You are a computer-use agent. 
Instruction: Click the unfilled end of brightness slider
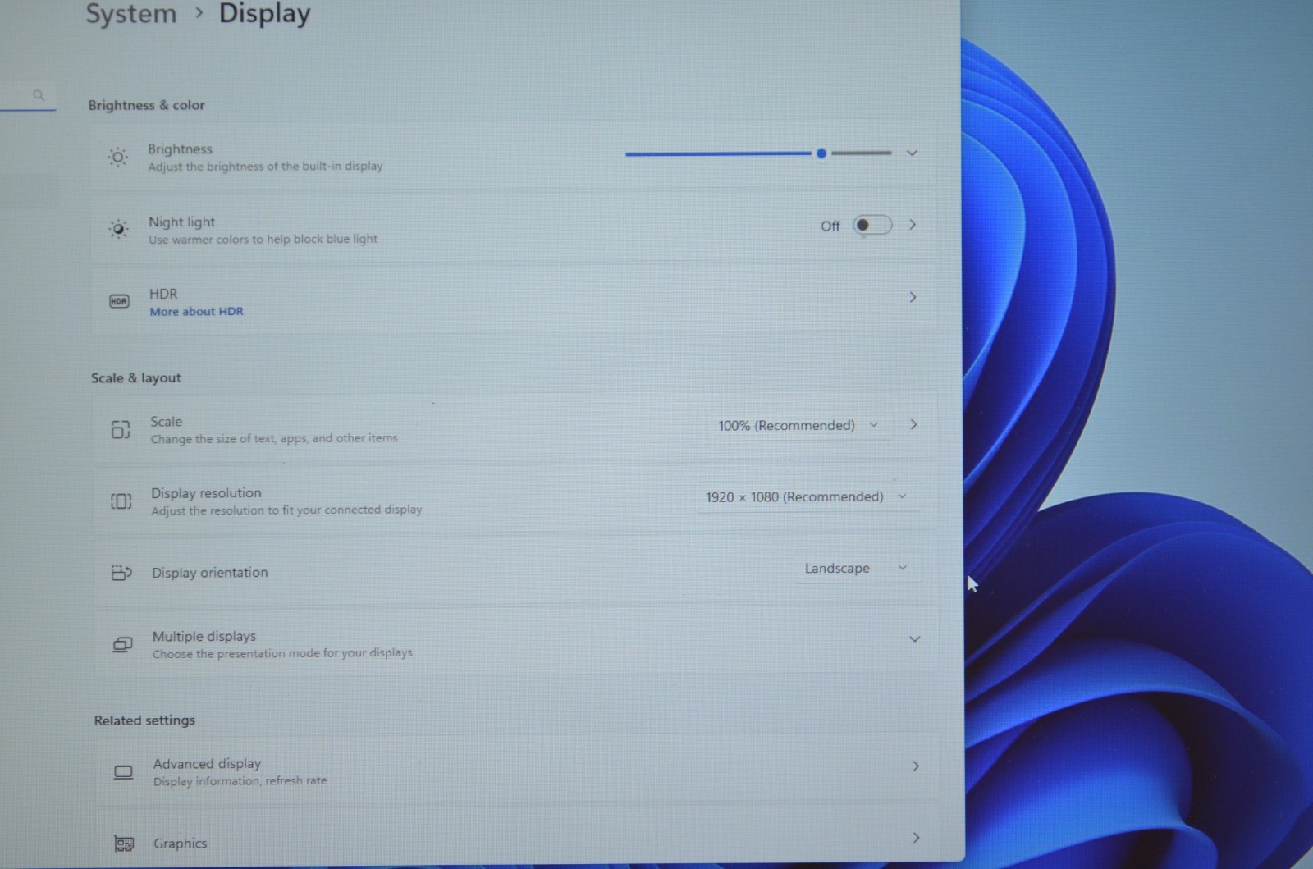pos(861,153)
